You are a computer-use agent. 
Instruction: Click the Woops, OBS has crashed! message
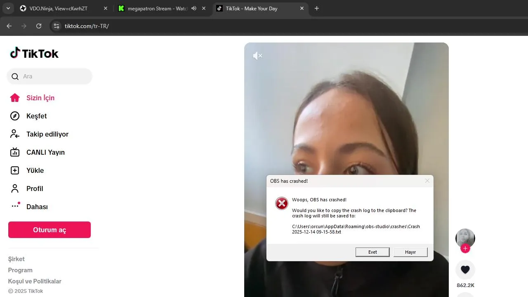(x=319, y=200)
